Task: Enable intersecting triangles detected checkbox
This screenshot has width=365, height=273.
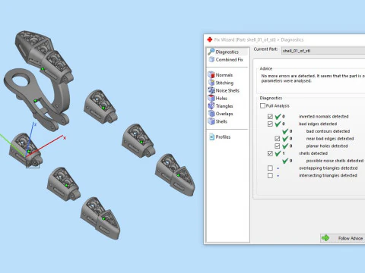Action: click(270, 175)
